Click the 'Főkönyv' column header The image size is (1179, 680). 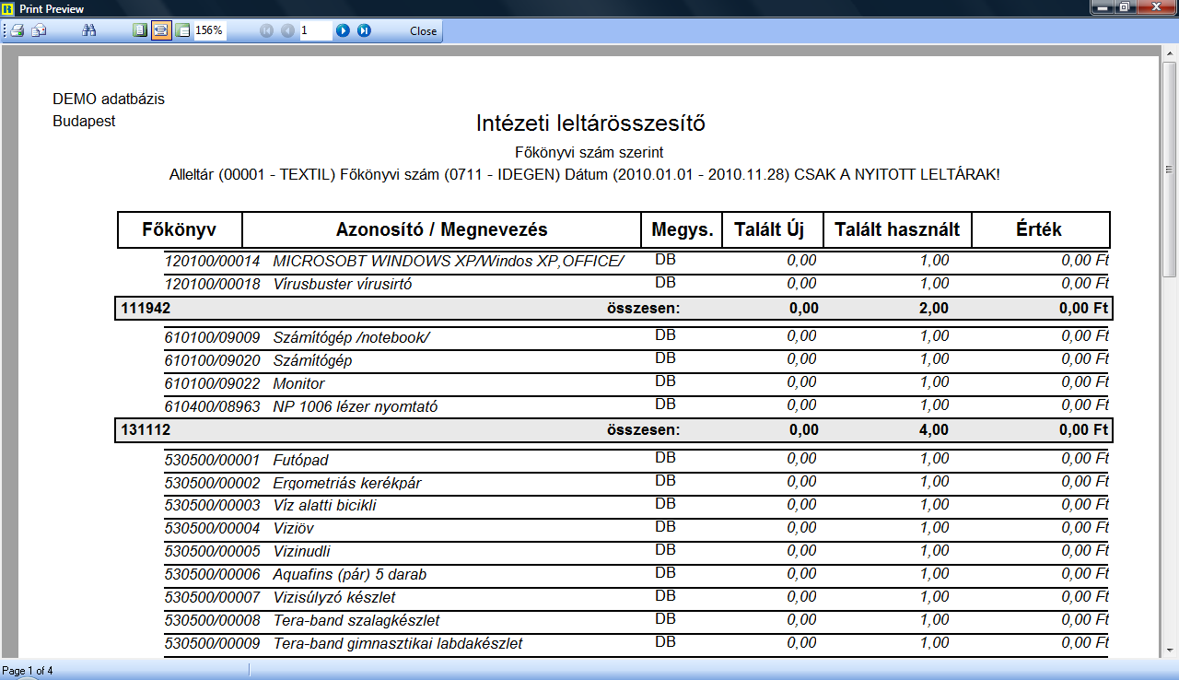click(x=180, y=229)
